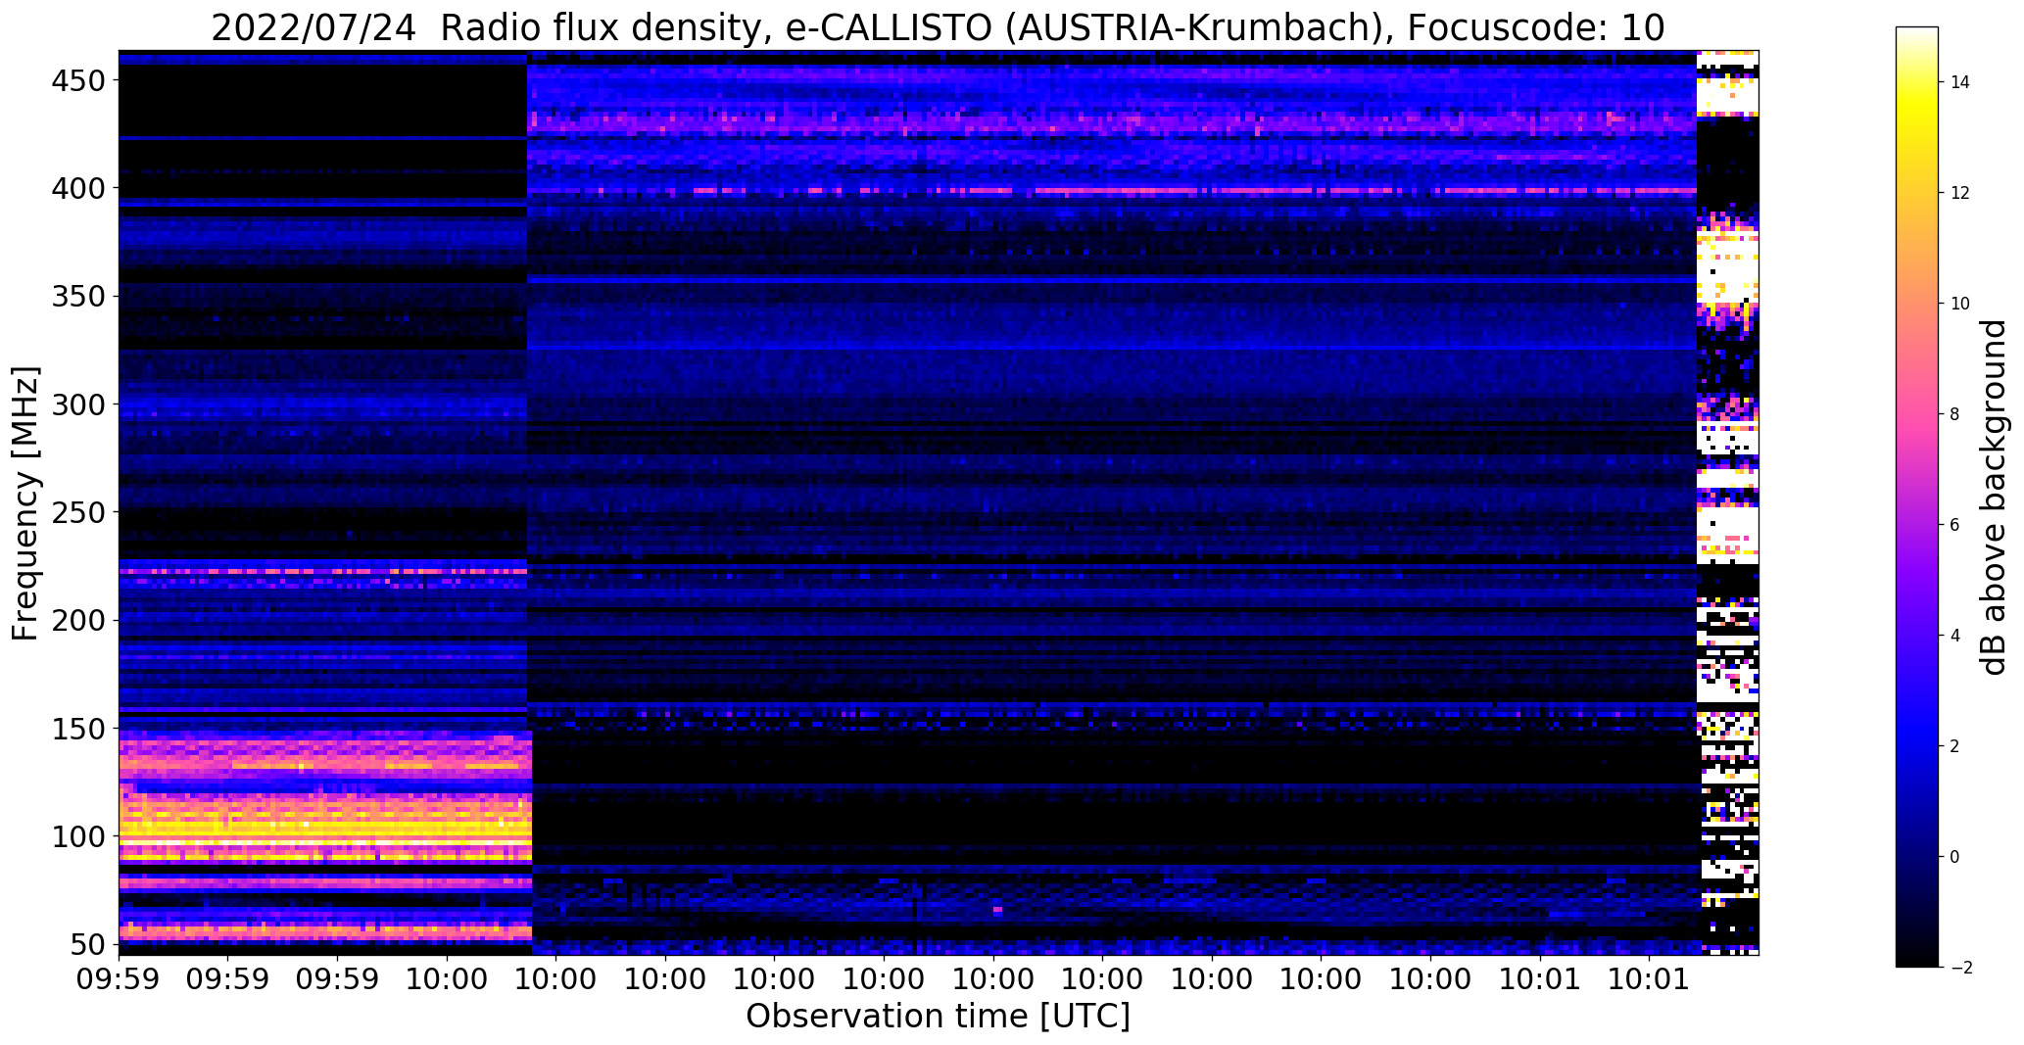Click the 250 frequency tick label

[77, 512]
